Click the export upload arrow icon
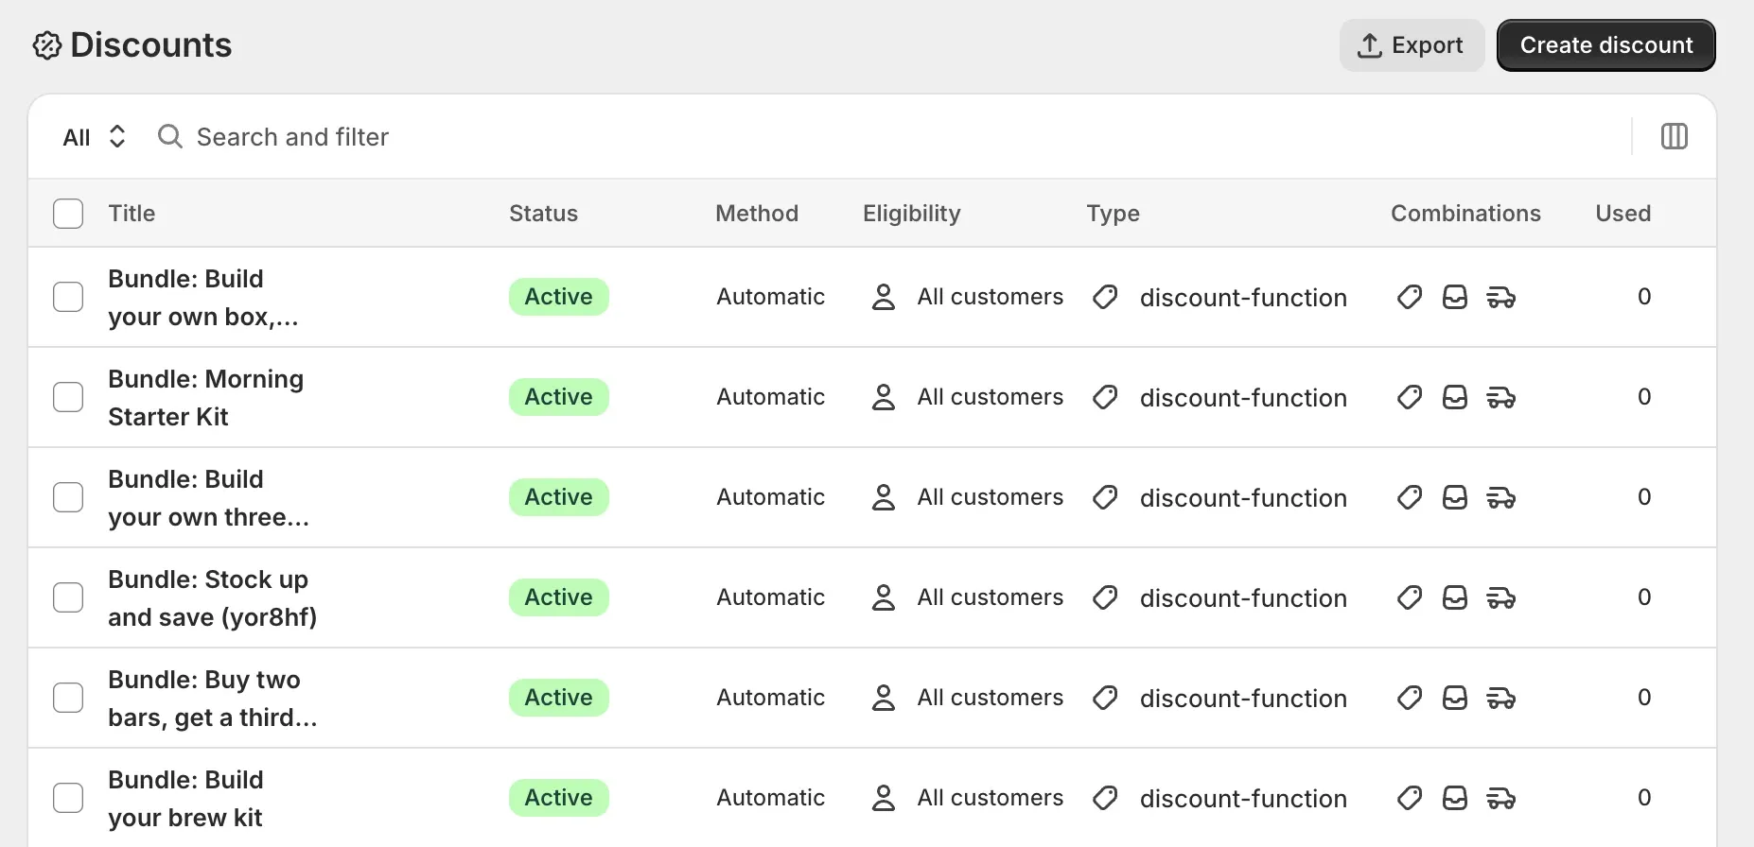1754x847 pixels. (1370, 45)
